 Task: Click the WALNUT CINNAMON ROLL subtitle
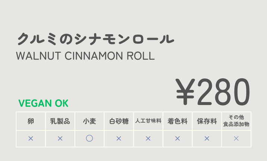pyautogui.click(x=85, y=56)
